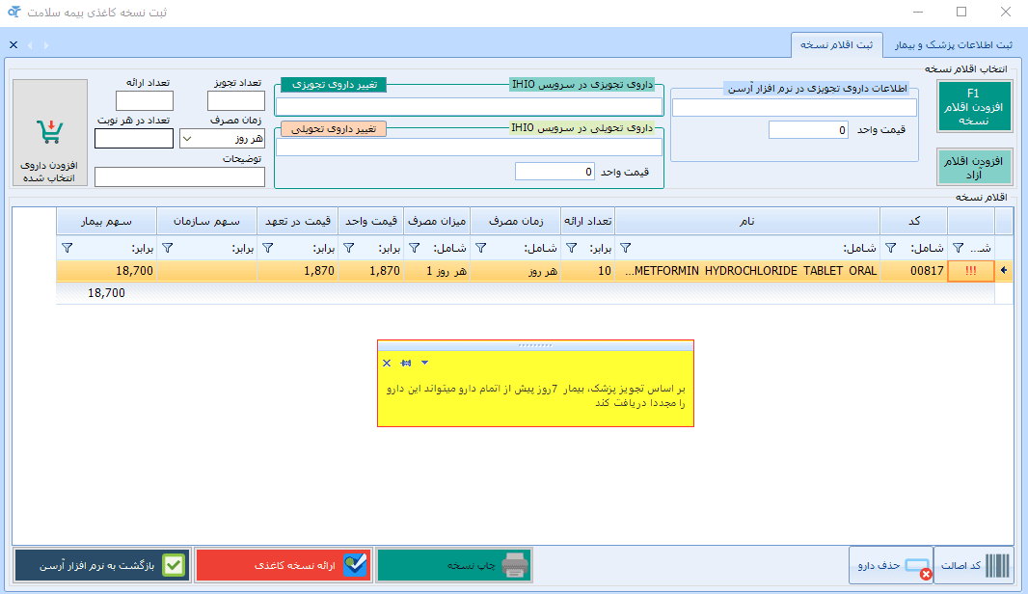Close the tab panel with the X
The width and height of the screenshot is (1028, 594).
pyautogui.click(x=14, y=45)
